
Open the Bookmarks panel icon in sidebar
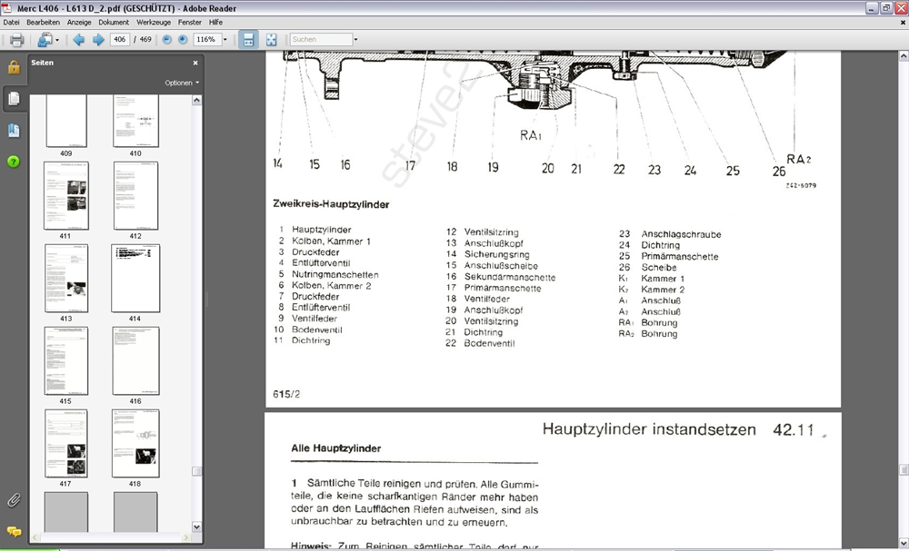[x=14, y=131]
